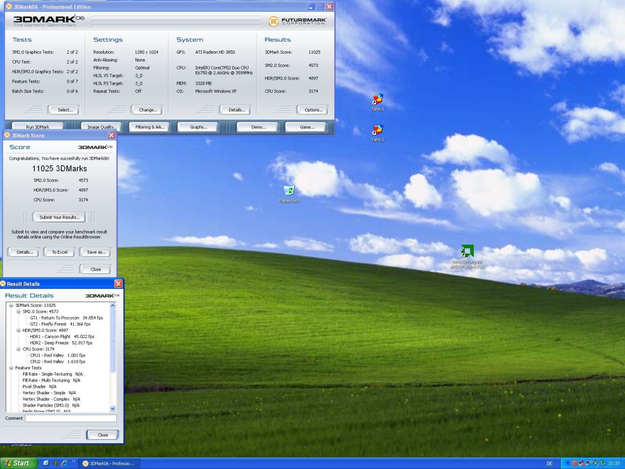625x469 pixels.
Task: Collapse the CPU Score: 3174 node
Action: (x=19, y=349)
